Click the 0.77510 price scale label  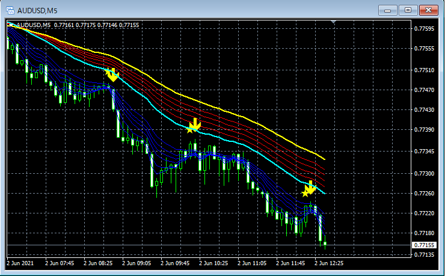424,70
